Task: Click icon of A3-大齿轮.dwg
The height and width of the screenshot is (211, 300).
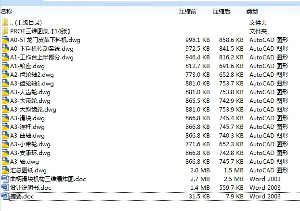Action: coord(5,92)
